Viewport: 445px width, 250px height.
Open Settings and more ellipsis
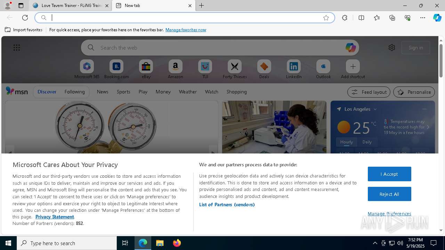[423, 18]
